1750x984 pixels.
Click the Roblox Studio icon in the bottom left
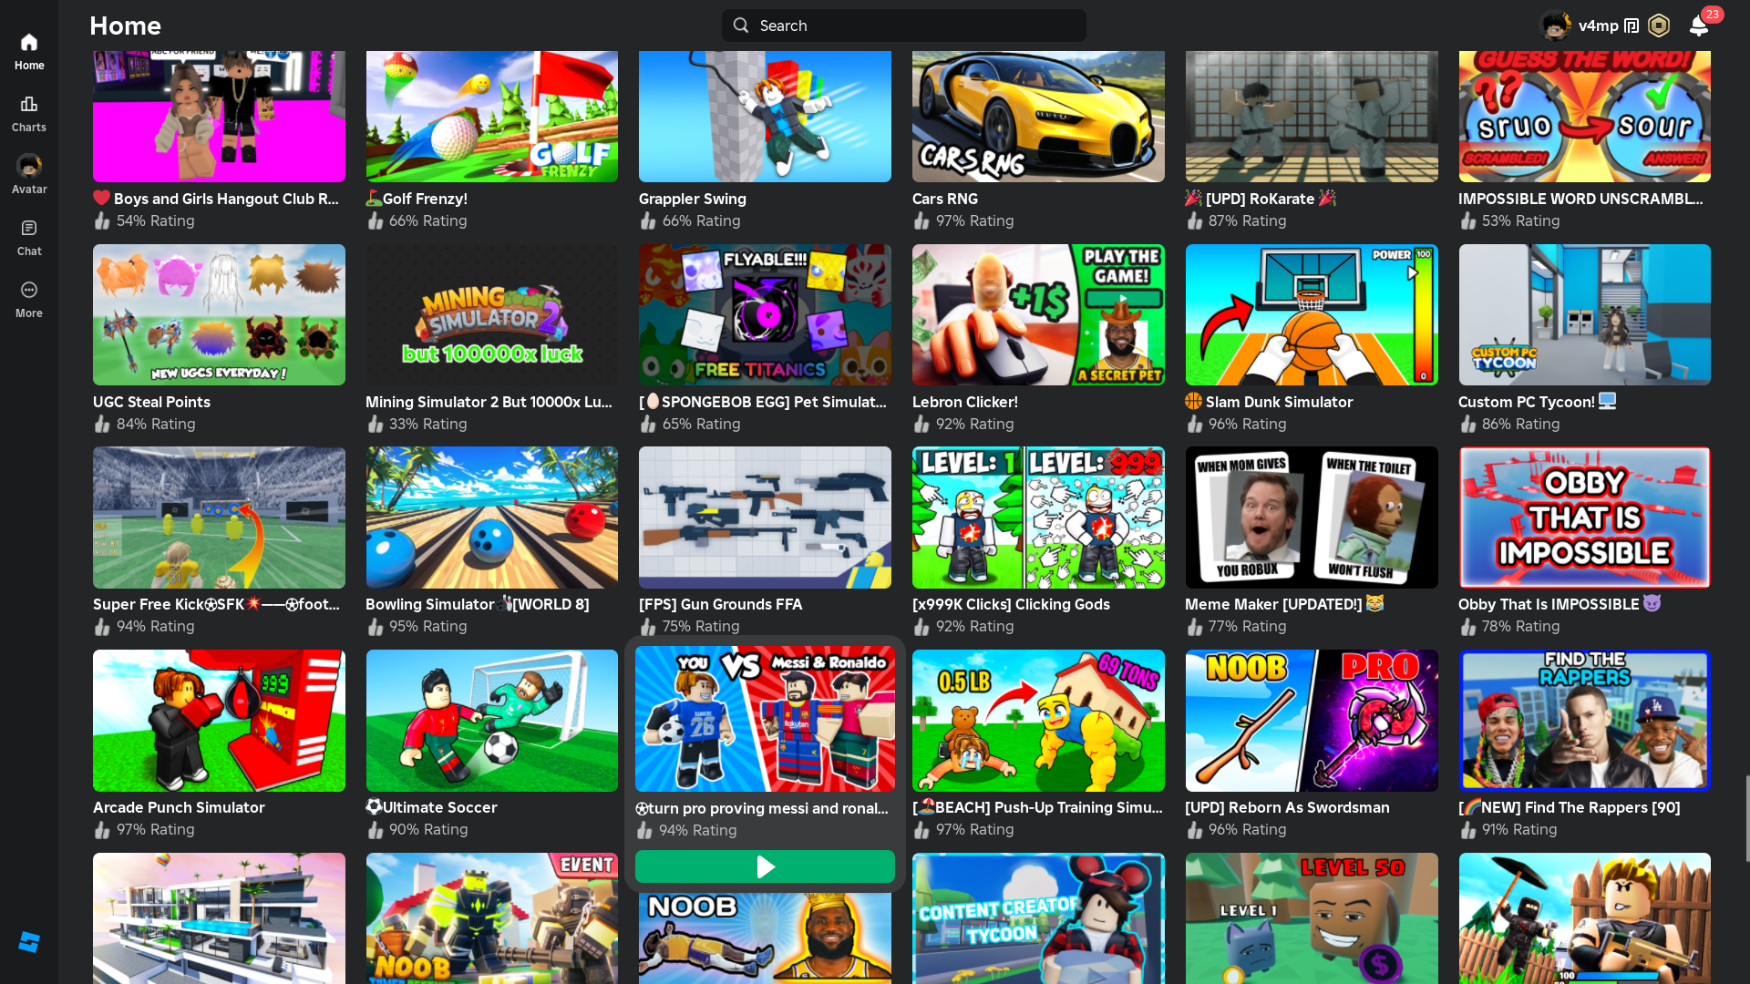coord(29,942)
